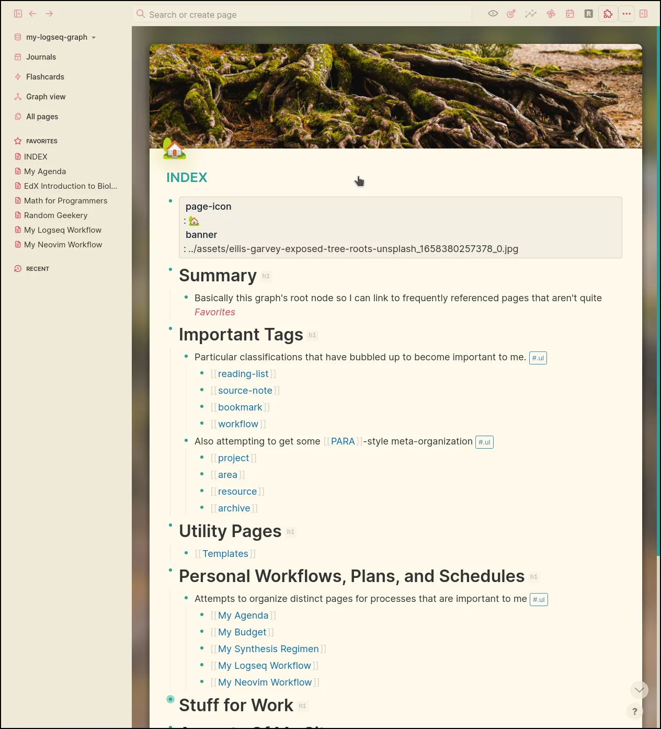Click the Readwise toolbar icon

coord(588,14)
